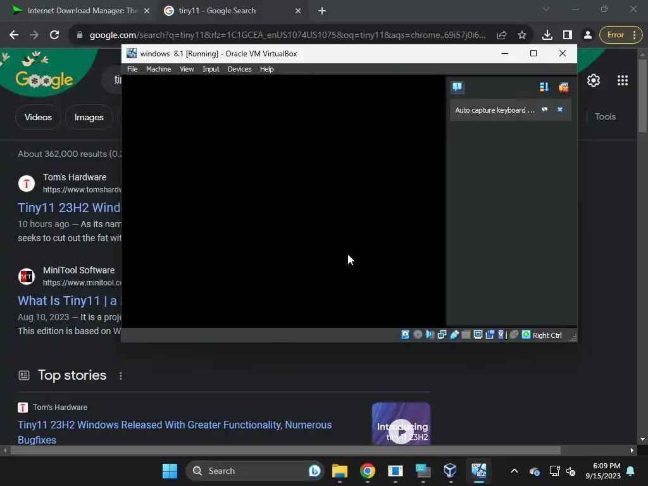The width and height of the screenshot is (648, 486).
Task: Select the Images search filter
Action: point(89,117)
